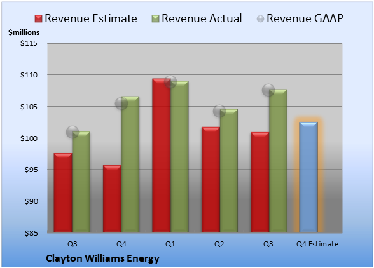
Task: Click the "$105" y-axis value
Action: pyautogui.click(x=29, y=107)
